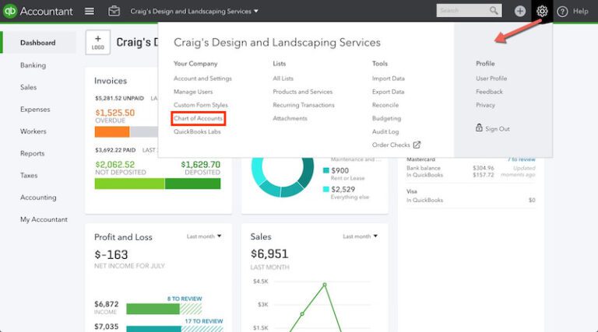
Task: Click the orange overdue invoices bar
Action: pos(112,131)
